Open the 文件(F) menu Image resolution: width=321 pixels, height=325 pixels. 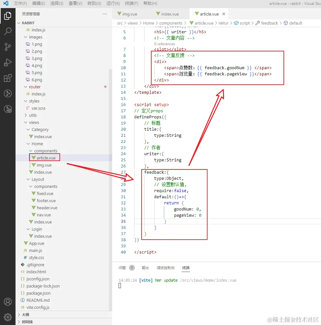tap(20, 3)
